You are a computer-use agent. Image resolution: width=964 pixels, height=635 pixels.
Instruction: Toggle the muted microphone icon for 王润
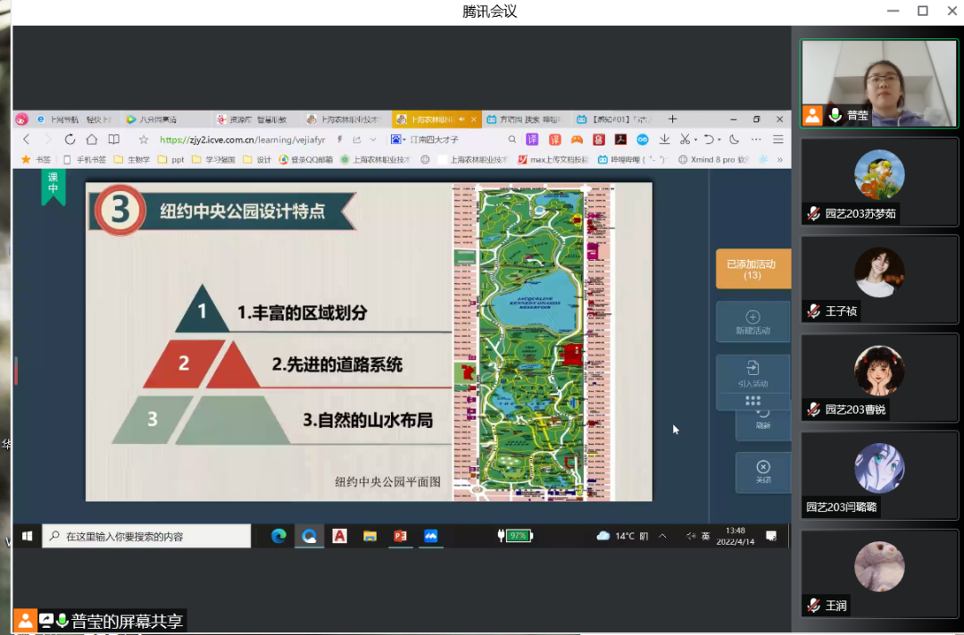813,606
